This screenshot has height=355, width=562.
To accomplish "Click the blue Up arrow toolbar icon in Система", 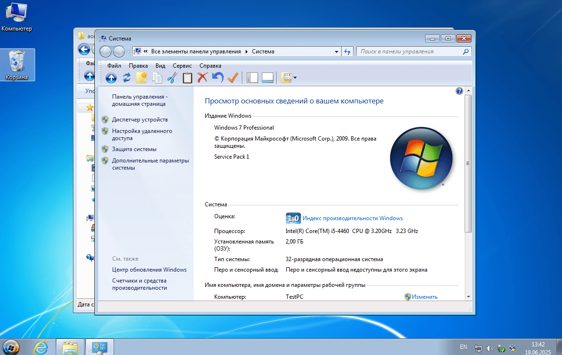I will [x=111, y=78].
